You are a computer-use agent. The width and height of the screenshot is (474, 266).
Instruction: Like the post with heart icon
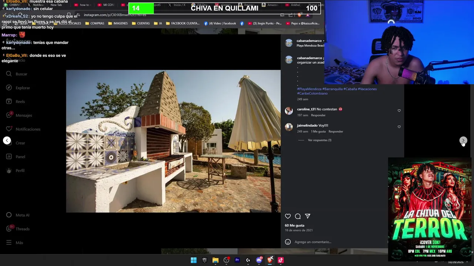tap(288, 216)
